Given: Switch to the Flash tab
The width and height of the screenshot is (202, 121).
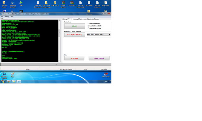Looking at the screenshot, I should pyautogui.click(x=80, y=19).
